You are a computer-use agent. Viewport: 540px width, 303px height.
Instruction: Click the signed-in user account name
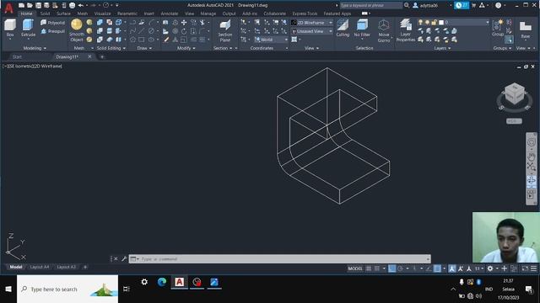pos(429,5)
